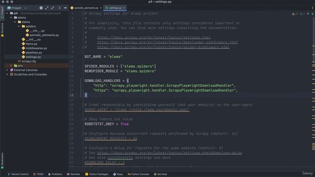Open the Structure side tool tab
This screenshot has width=315, height=177.
pos(2,29)
